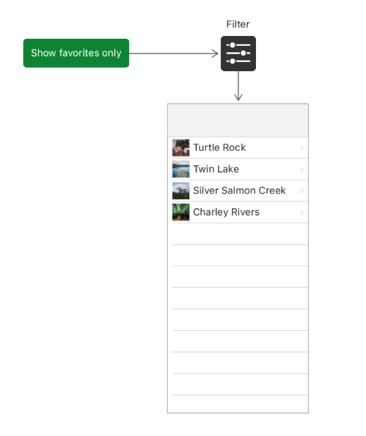Select the Charley Rivers list row

click(238, 212)
